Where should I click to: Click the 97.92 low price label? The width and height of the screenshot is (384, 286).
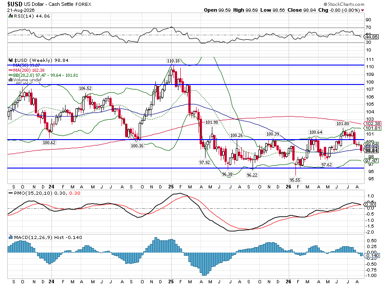click(x=205, y=162)
